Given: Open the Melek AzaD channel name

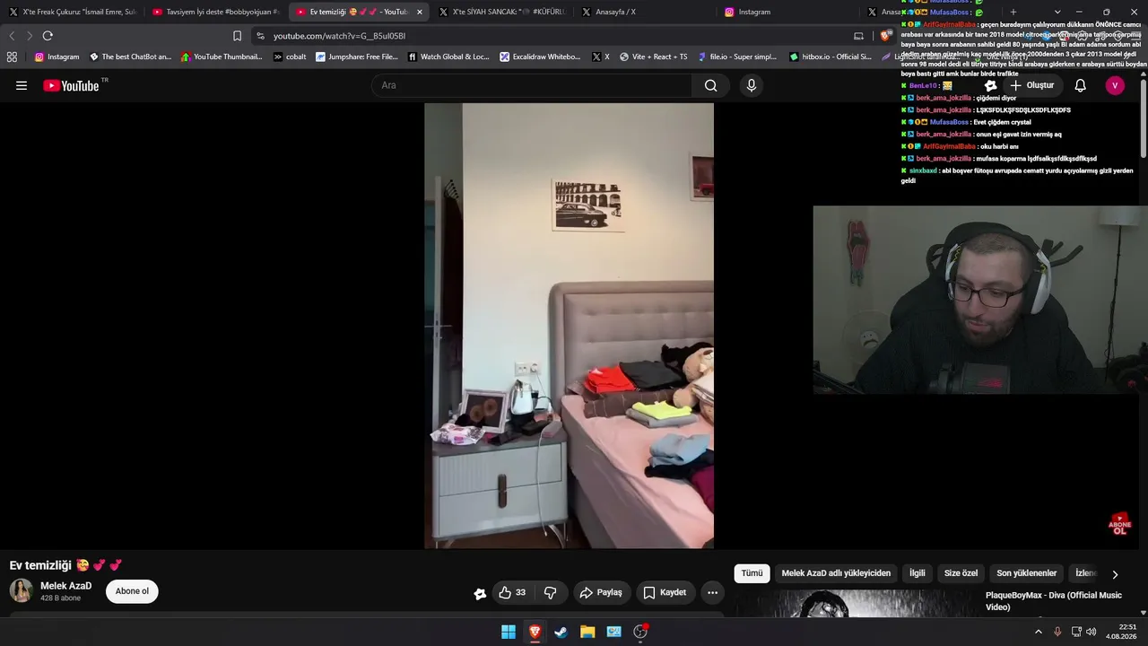Looking at the screenshot, I should coord(66,586).
